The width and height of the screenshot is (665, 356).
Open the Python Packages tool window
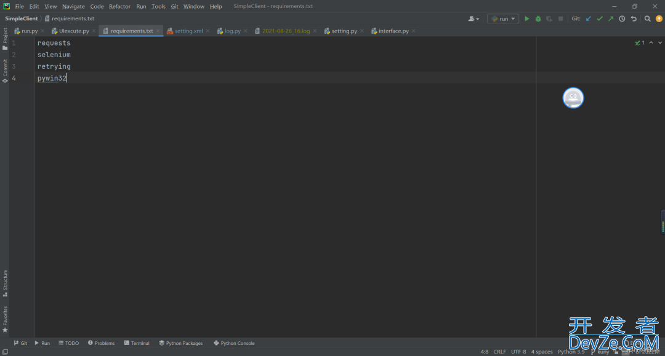(180, 343)
